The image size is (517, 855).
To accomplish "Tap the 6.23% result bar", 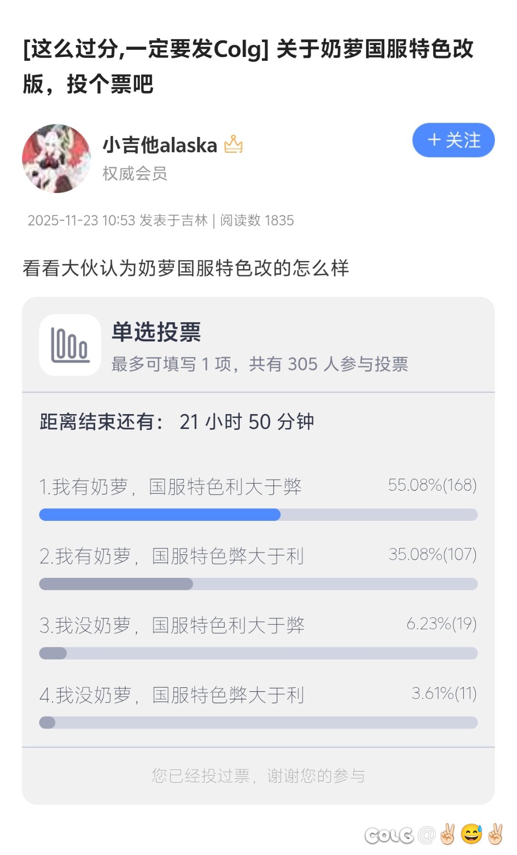I will coord(53,653).
